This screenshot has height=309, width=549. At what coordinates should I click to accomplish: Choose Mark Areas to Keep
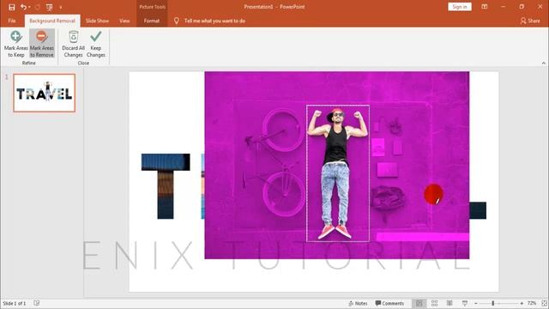[x=16, y=44]
